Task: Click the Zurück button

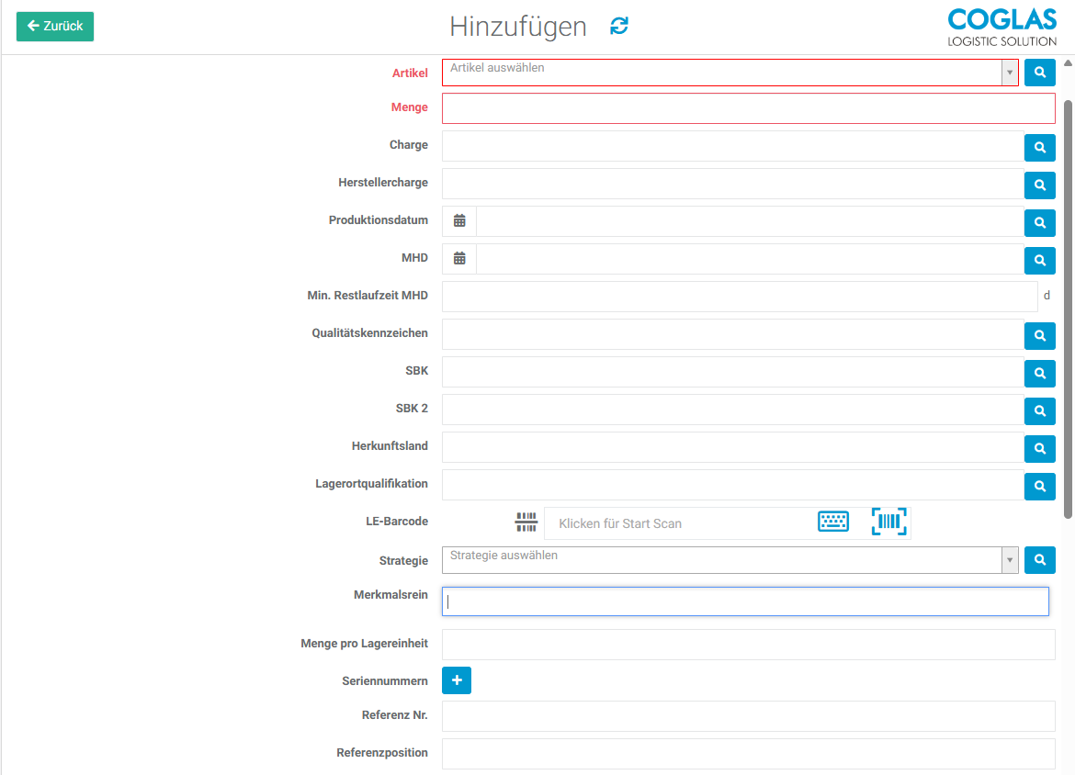Action: (x=54, y=27)
